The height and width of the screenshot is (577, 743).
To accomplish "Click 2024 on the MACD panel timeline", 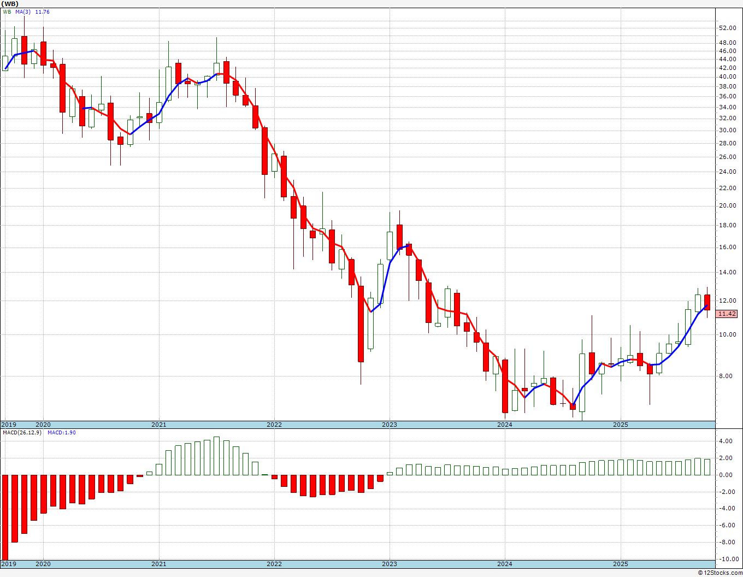I will [504, 563].
